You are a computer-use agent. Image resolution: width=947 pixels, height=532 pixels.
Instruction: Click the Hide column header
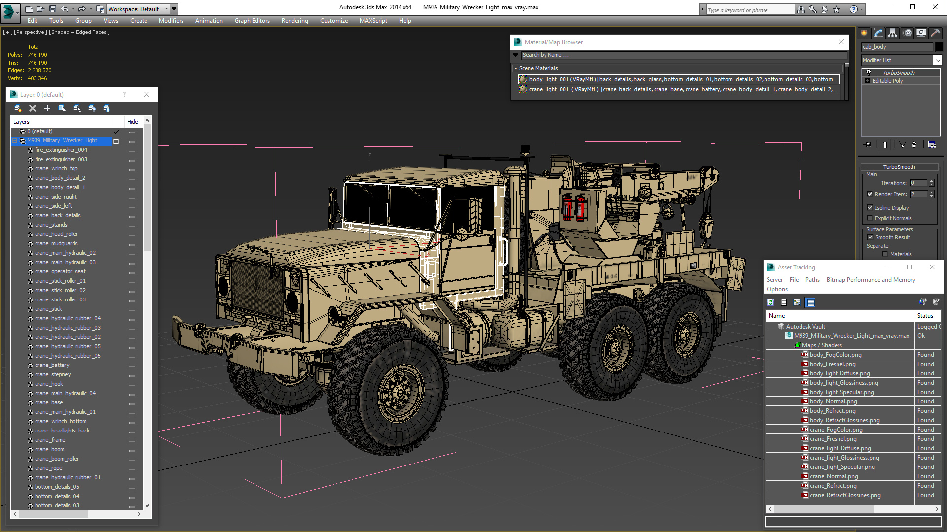[x=132, y=122]
